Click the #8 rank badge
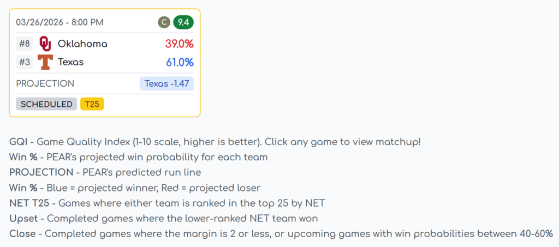The image size is (559, 247). coord(25,44)
